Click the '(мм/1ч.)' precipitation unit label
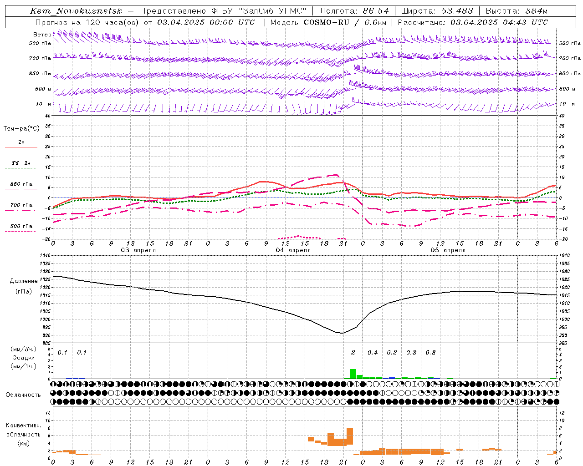 click(23, 366)
